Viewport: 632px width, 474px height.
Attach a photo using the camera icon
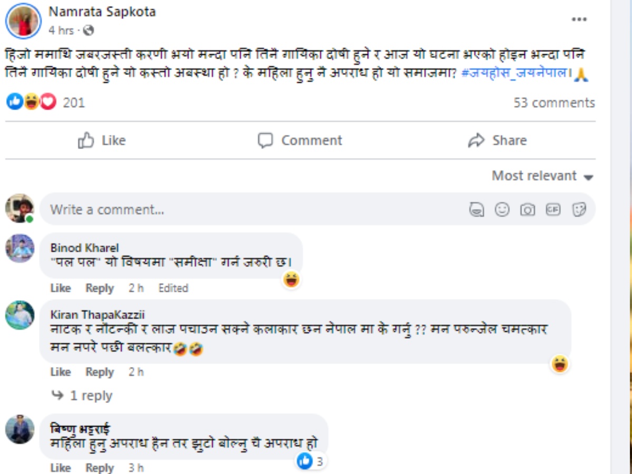(527, 210)
